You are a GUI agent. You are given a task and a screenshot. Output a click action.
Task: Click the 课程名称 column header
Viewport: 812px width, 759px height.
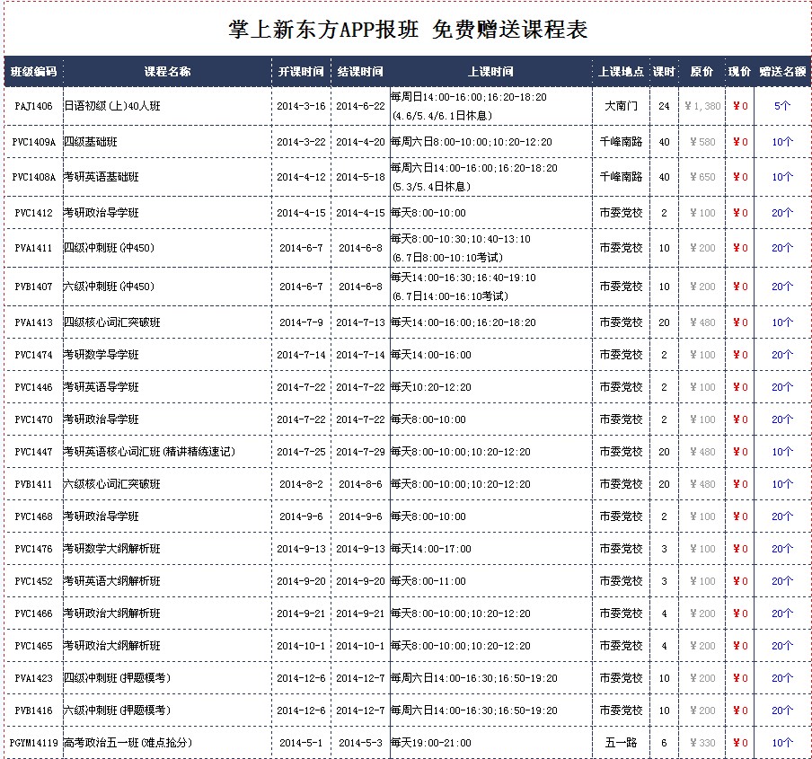pos(167,72)
